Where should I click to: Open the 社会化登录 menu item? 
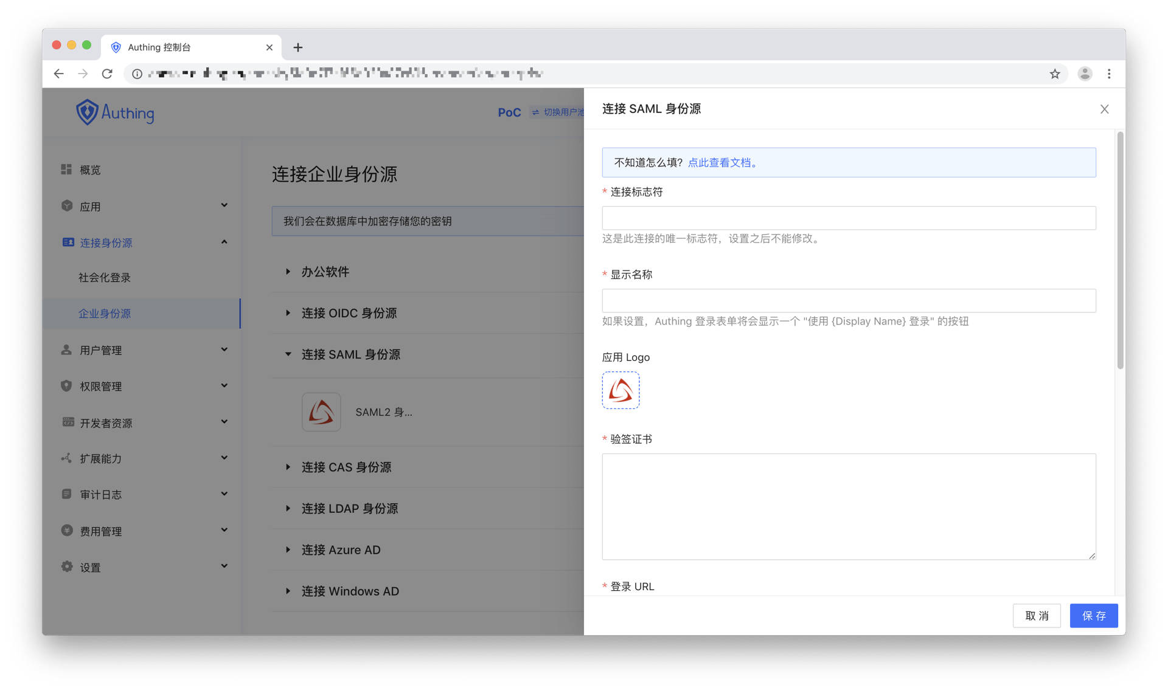[x=105, y=278]
